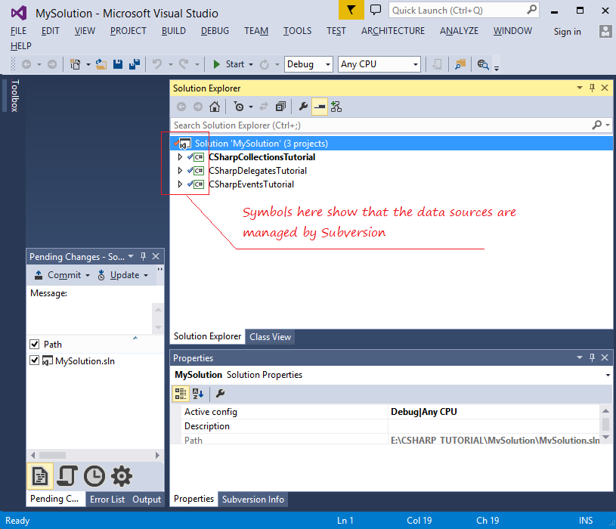Toggle the Categorized view in Properties toolbar
The height and width of the screenshot is (529, 616).
pos(181,394)
